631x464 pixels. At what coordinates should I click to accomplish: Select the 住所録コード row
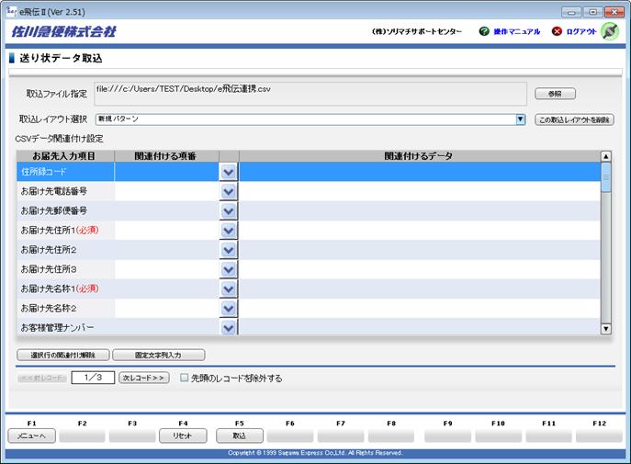[x=309, y=172]
